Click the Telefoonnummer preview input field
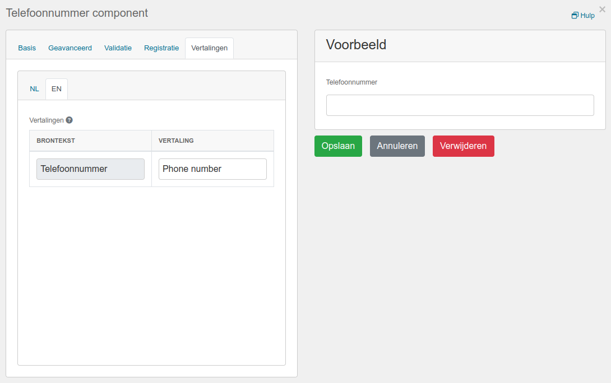 (x=460, y=105)
